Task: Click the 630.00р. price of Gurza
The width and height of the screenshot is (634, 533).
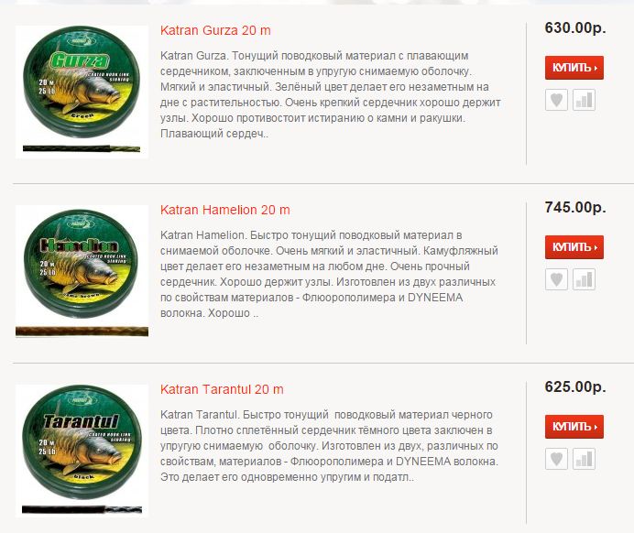Action: [575, 27]
